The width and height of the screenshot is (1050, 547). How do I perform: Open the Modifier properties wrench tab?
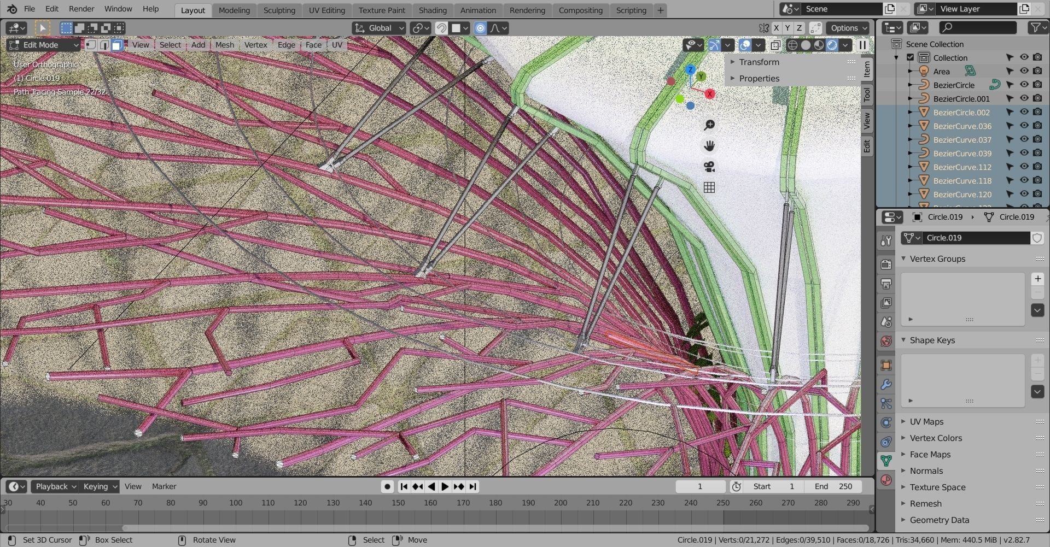886,385
